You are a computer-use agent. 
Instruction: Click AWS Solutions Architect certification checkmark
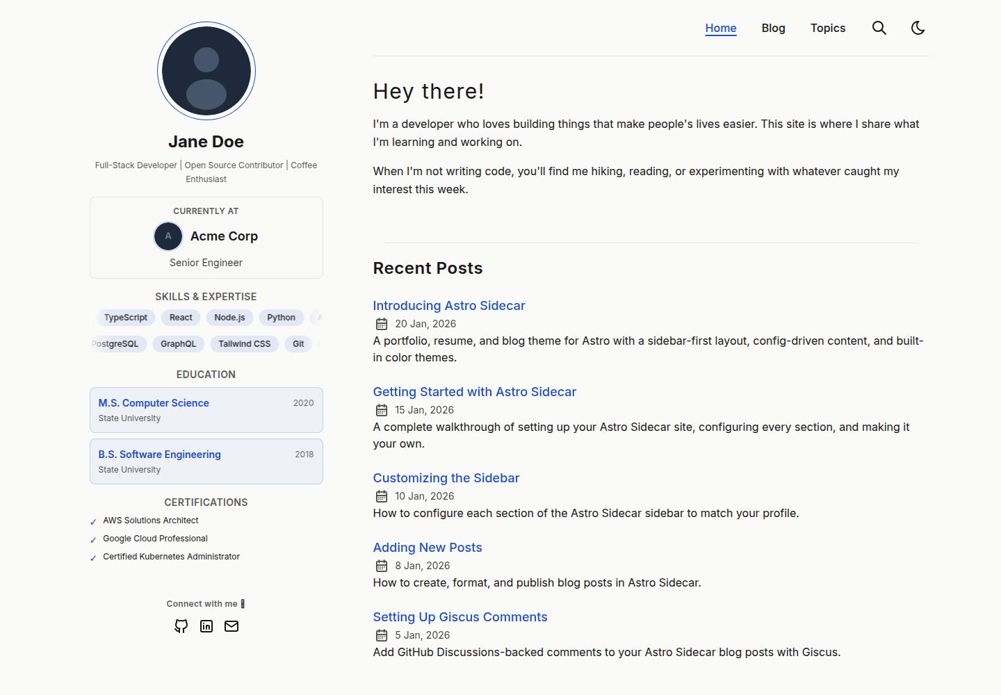tap(93, 521)
